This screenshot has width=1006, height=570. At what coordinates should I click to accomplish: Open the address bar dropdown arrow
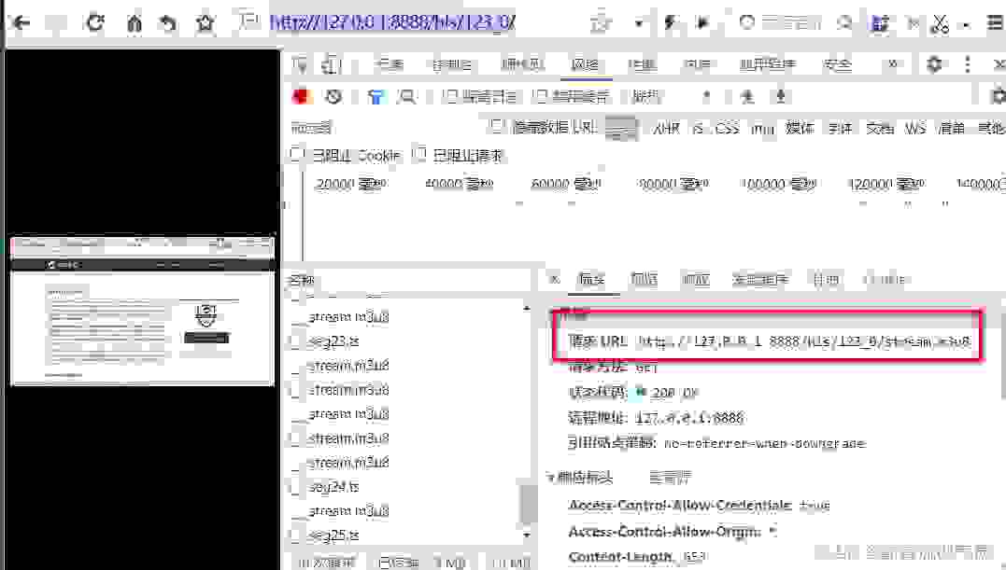pos(639,23)
